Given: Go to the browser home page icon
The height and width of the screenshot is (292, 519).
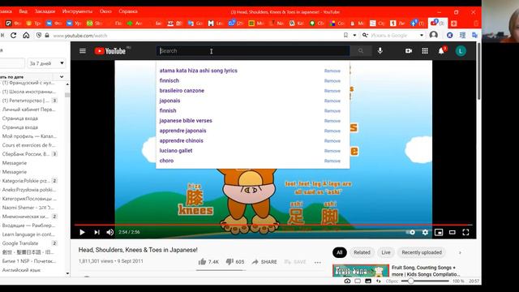Looking at the screenshot, I should [26, 35].
